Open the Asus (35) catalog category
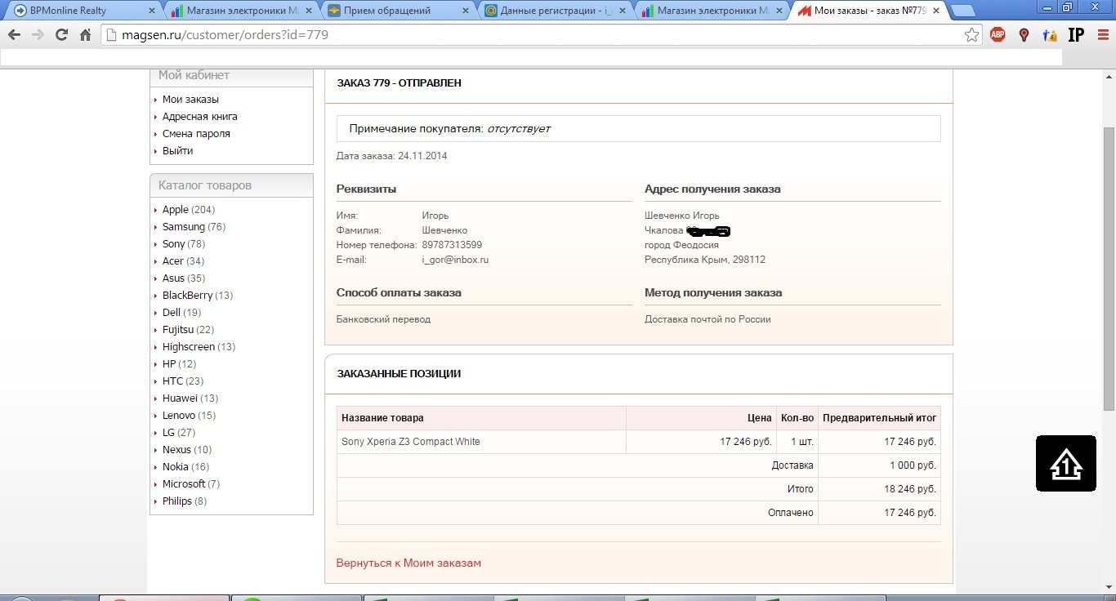 coord(184,278)
